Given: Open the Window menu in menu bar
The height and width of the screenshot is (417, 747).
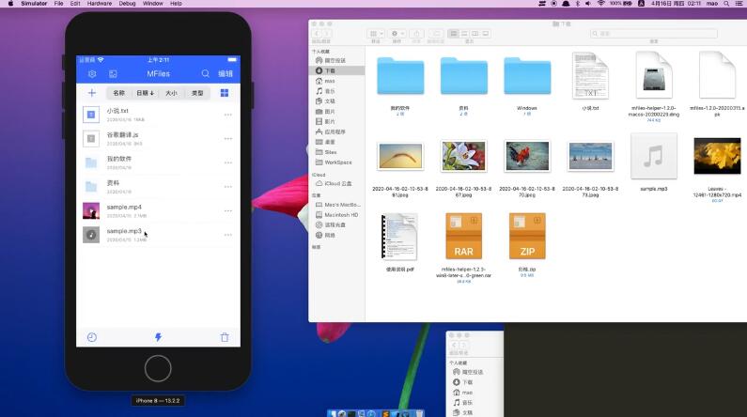Looking at the screenshot, I should pyautogui.click(x=152, y=4).
